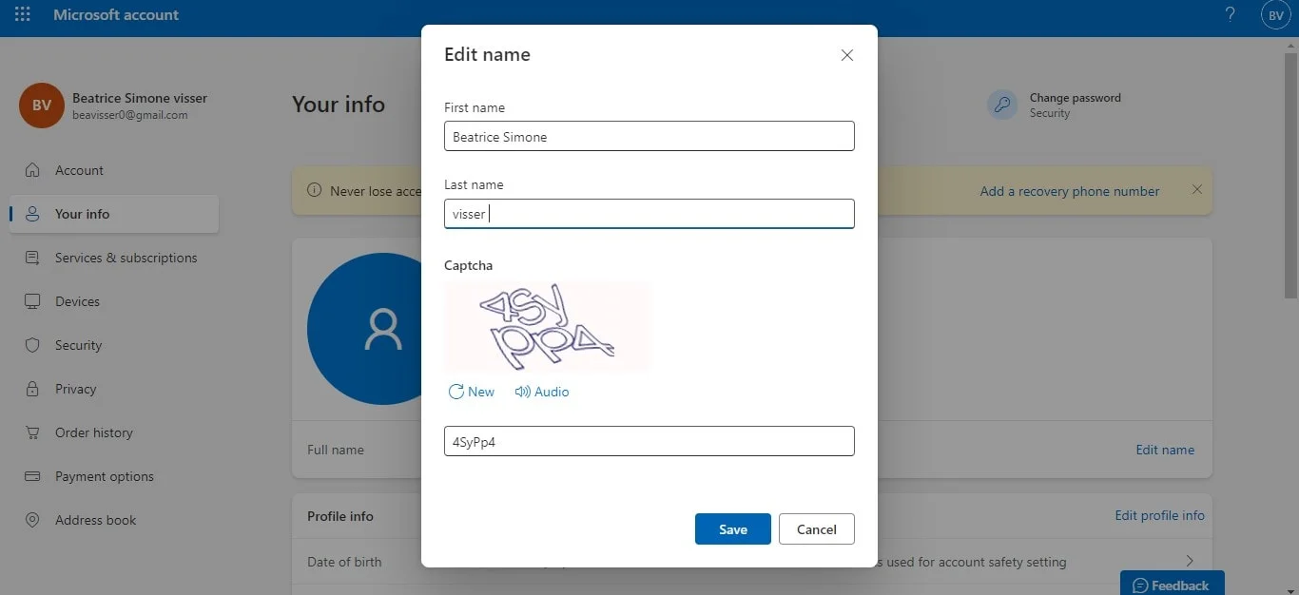Click the Edit name link

(1165, 450)
